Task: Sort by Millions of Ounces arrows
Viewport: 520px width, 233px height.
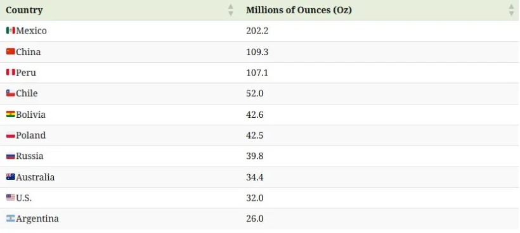Action: pos(511,10)
